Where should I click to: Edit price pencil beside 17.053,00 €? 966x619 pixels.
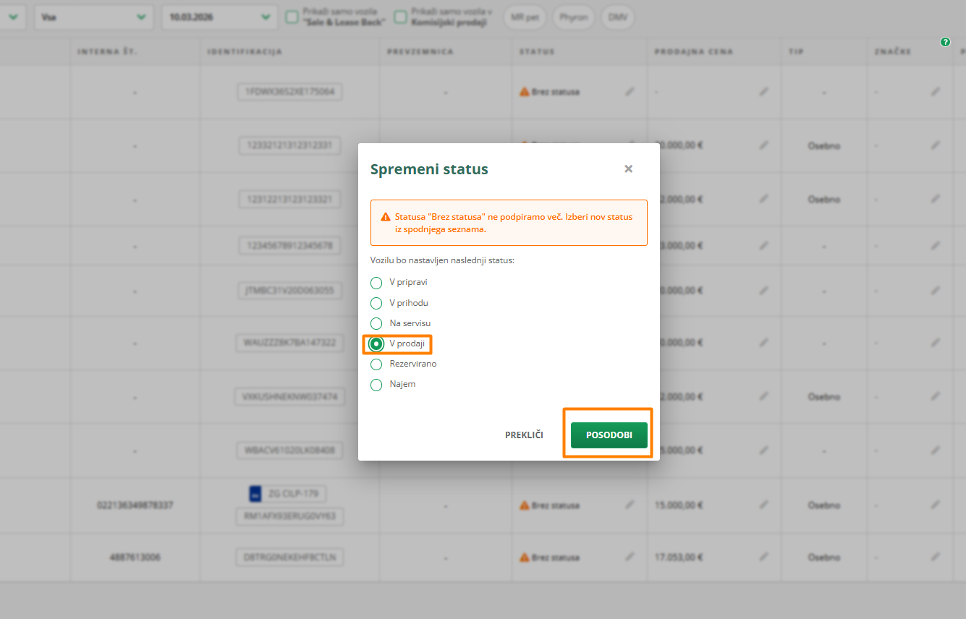(764, 558)
